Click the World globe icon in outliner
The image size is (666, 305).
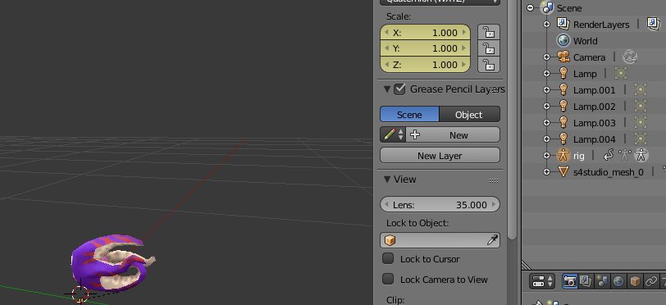point(563,41)
